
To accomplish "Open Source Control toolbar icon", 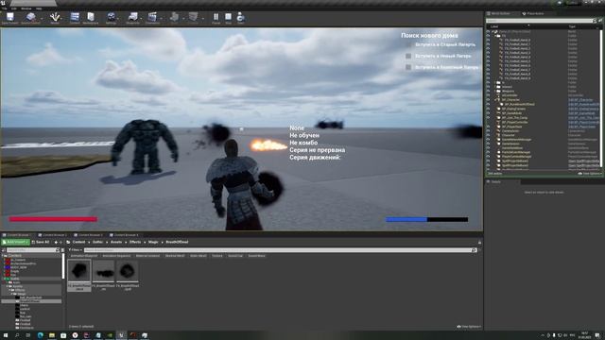I will 30,18.
